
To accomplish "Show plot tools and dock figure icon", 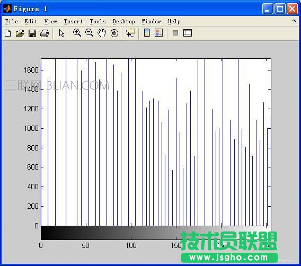I will coord(188,33).
